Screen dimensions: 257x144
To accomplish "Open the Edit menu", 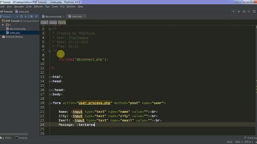I will tap(2, 6).
